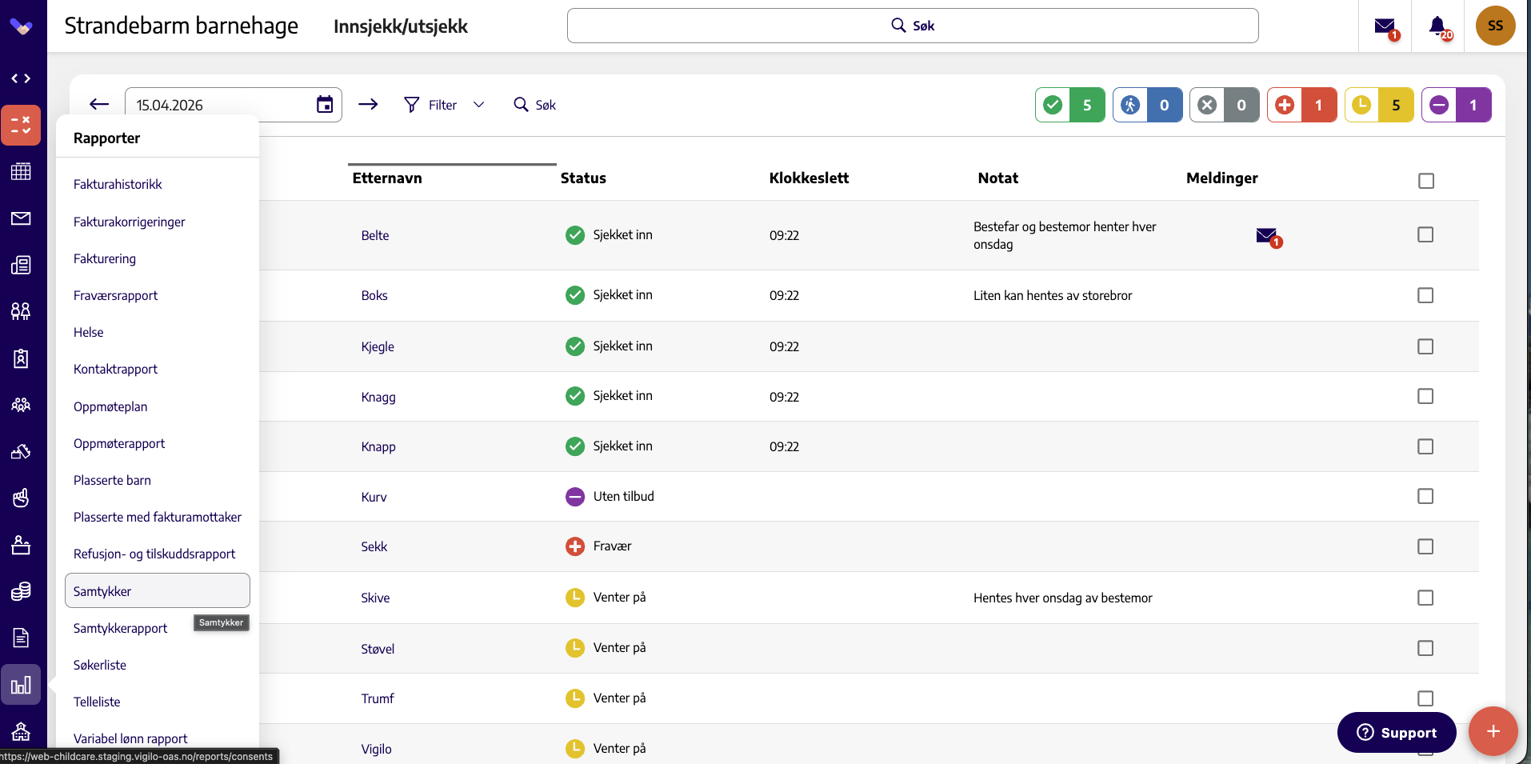1531x764 pixels.
Task: Open the message envelope on Belte row
Action: (x=1267, y=236)
